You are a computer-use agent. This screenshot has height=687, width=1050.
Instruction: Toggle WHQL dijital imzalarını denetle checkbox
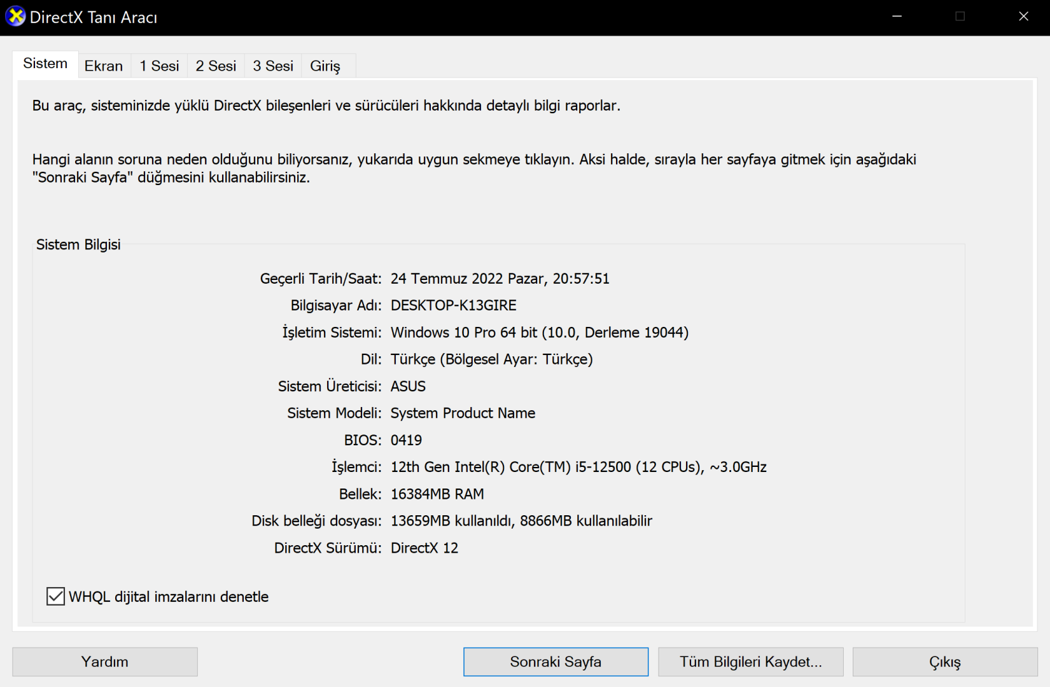(55, 597)
